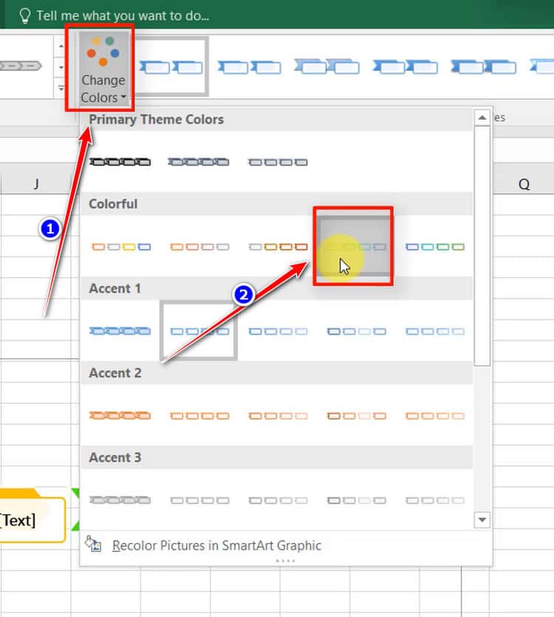
Task: Select the first highlighted SmartArt style thumbnail
Action: point(171,67)
